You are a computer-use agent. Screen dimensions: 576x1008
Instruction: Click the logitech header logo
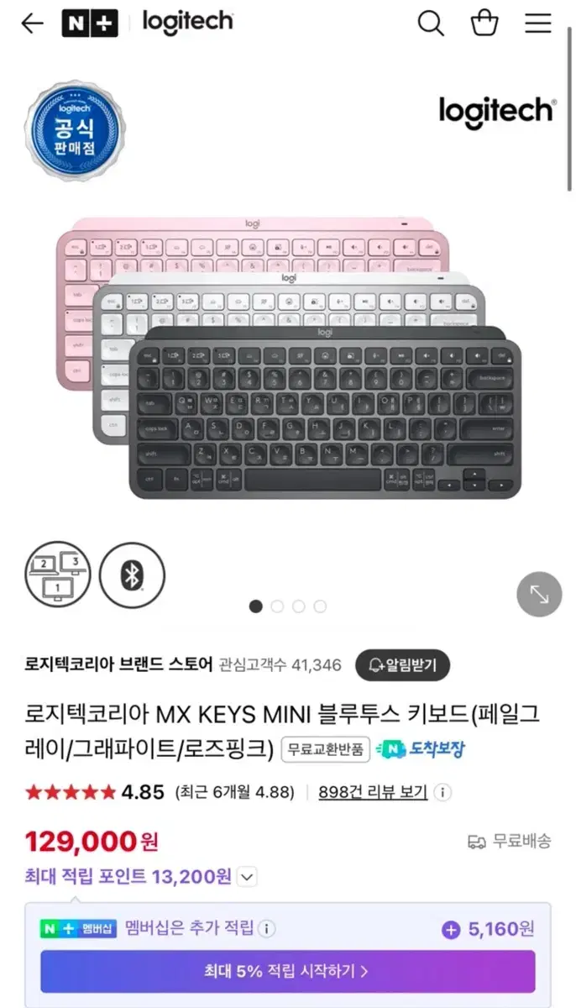188,23
